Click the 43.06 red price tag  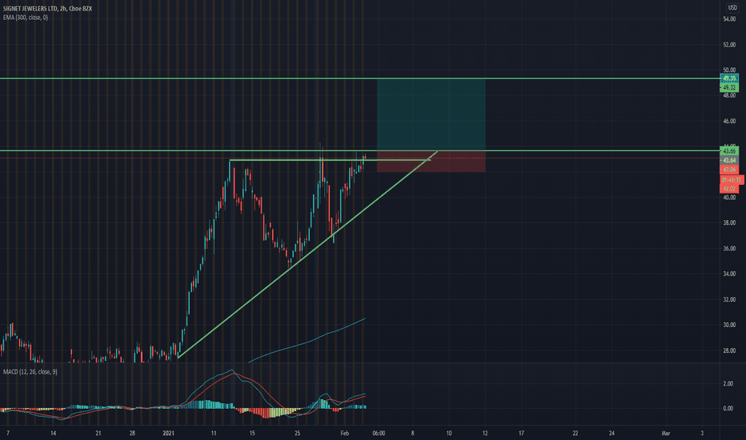729,170
